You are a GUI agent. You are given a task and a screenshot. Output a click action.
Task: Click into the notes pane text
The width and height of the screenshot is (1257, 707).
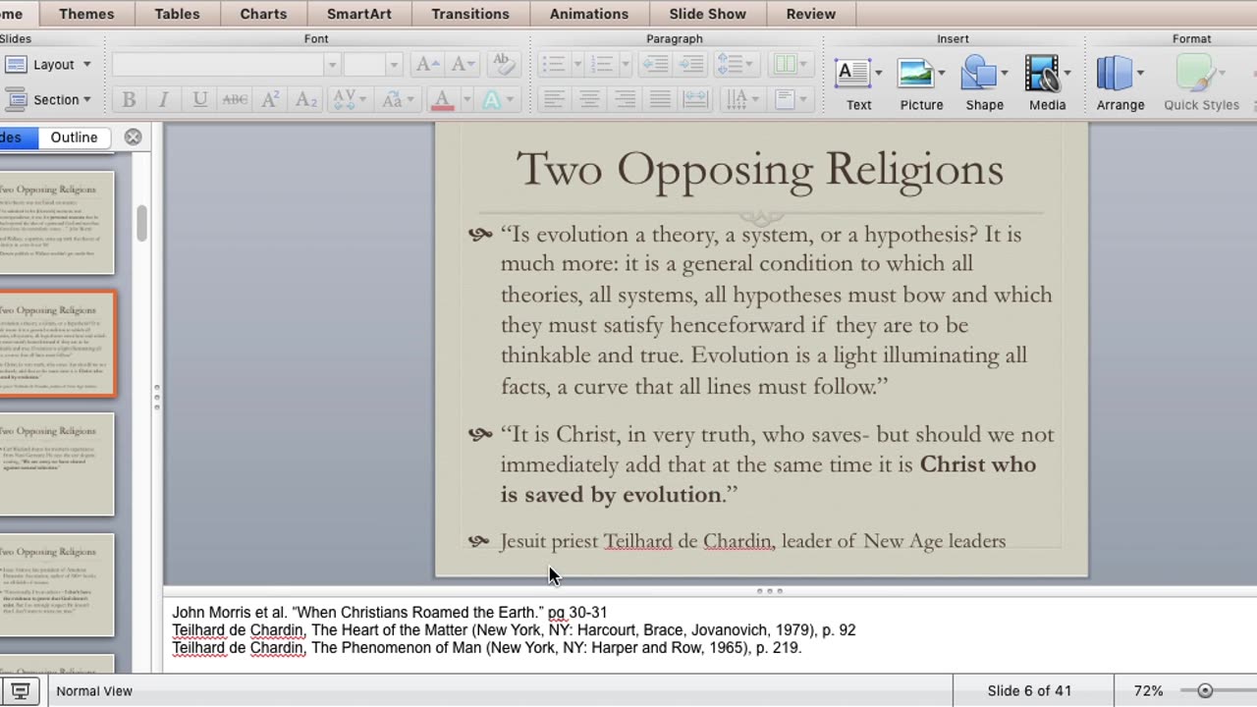709,630
